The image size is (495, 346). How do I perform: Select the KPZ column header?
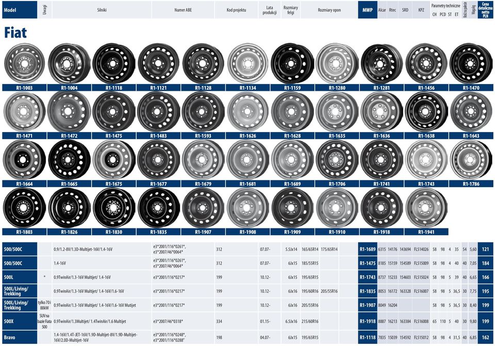click(x=421, y=10)
